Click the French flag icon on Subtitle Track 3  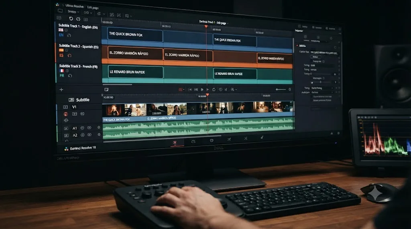point(61,70)
